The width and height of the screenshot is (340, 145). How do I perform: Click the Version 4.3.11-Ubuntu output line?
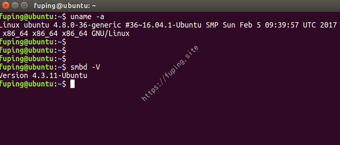pyautogui.click(x=43, y=76)
